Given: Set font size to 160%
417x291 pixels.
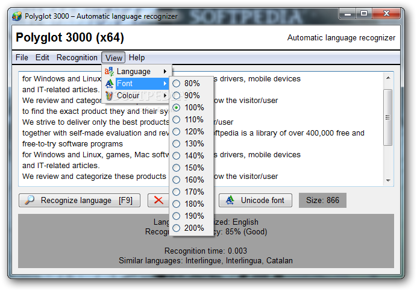Looking at the screenshot, I should pyautogui.click(x=192, y=180).
